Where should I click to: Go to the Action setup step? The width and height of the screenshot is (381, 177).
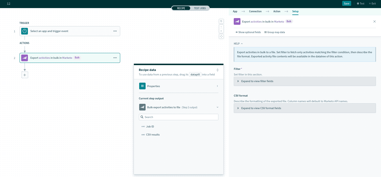(x=277, y=11)
